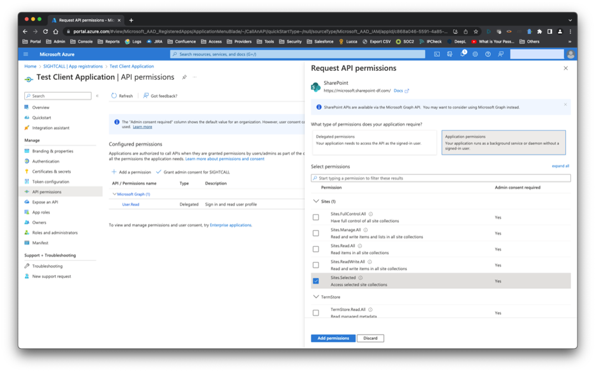Open the browser tab list dropdown

(570, 20)
